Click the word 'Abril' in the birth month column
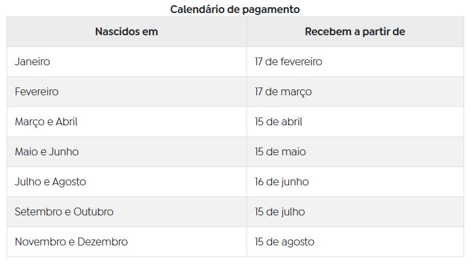 65,122
